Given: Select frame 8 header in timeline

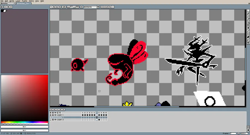Looking at the screenshot, I should tap(99, 113).
